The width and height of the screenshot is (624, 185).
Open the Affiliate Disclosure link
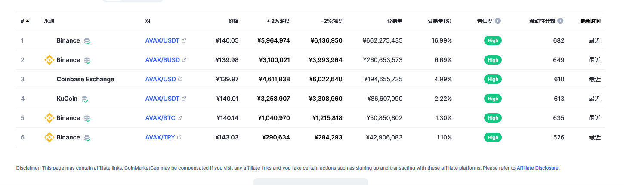(x=538, y=168)
